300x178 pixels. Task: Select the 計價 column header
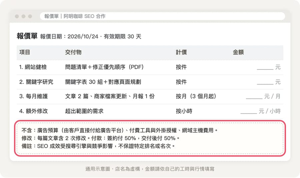click(181, 52)
